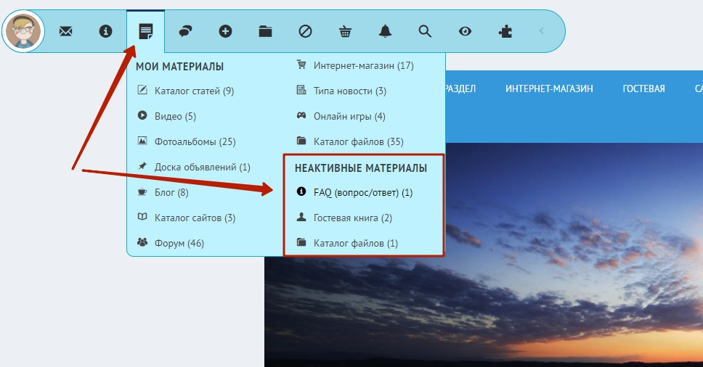The height and width of the screenshot is (367, 703).
Task: Click the puzzle piece modules icon
Action: point(505,31)
